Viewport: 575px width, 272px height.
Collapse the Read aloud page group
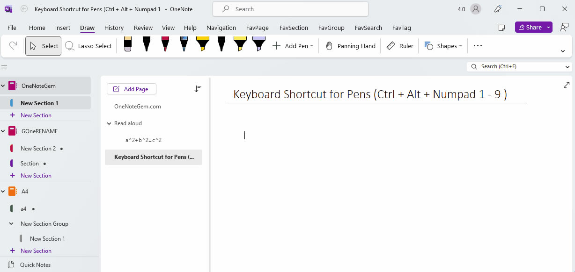[109, 123]
